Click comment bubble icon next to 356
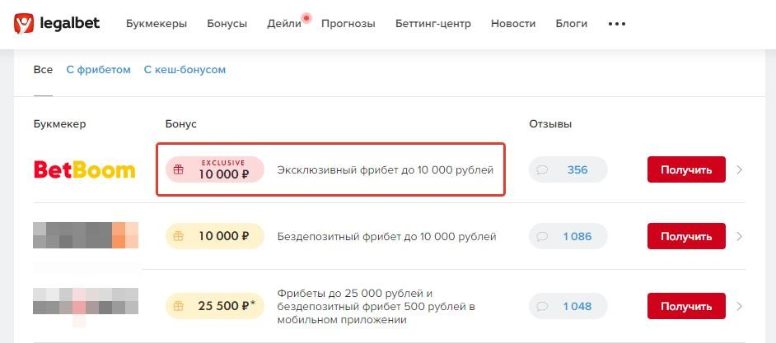The height and width of the screenshot is (343, 776). [x=542, y=170]
